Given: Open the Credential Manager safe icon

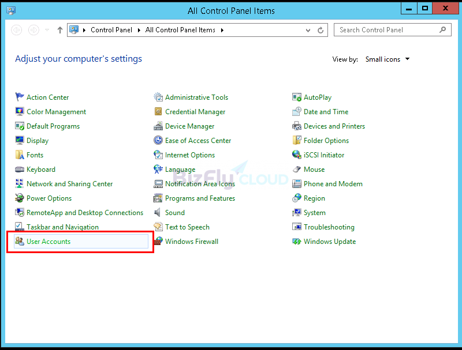Looking at the screenshot, I should 158,111.
